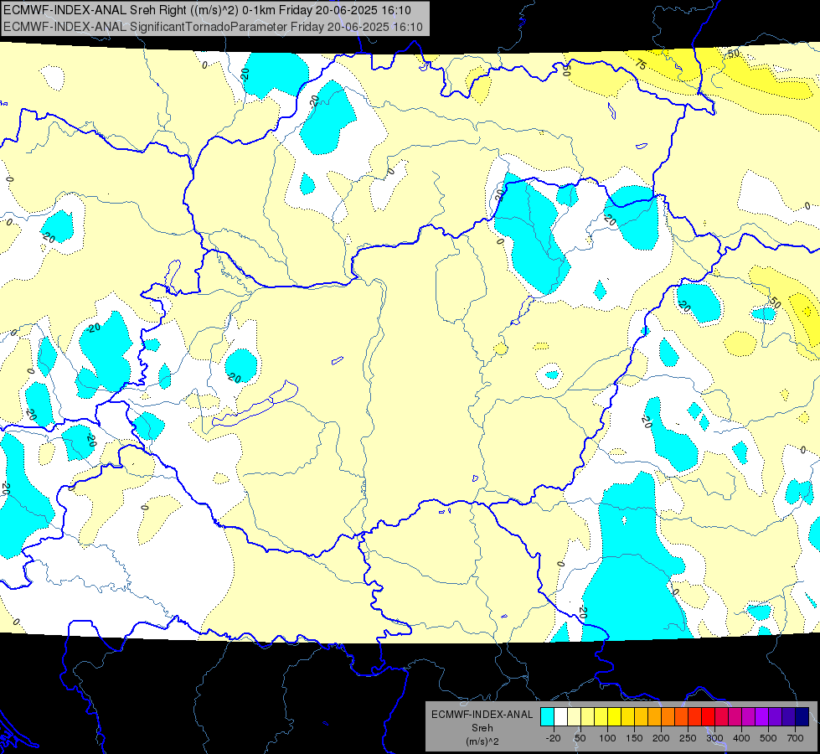Click the '100' value under the legend scale
The height and width of the screenshot is (754, 820).
[607, 738]
